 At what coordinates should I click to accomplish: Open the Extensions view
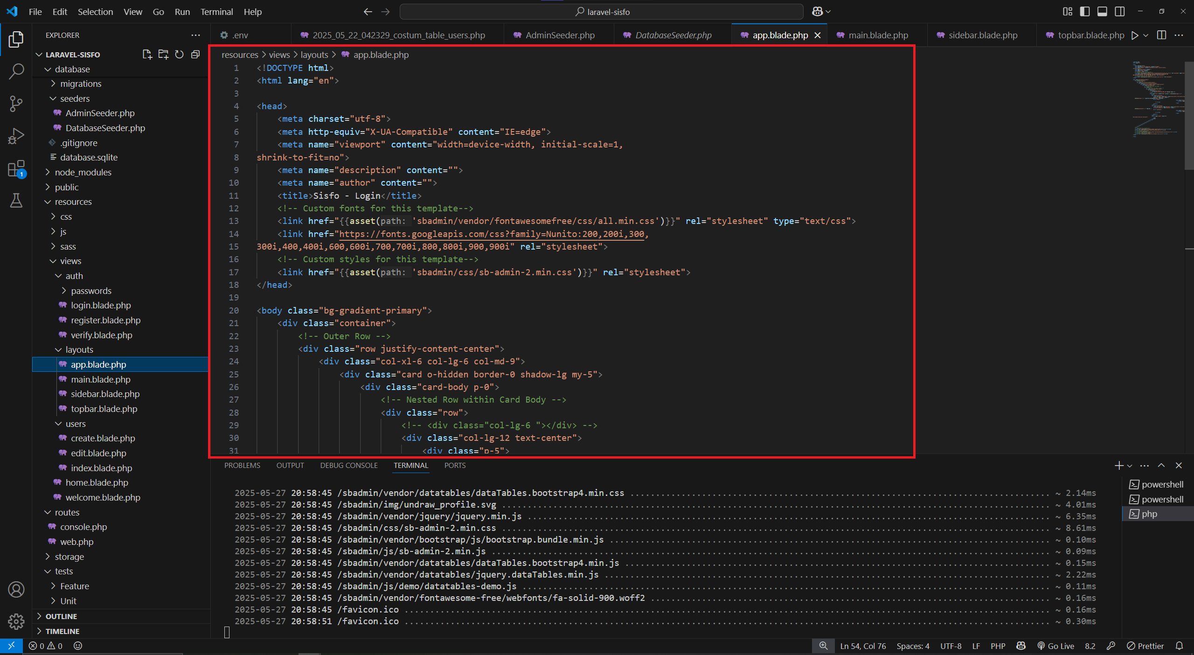click(16, 169)
